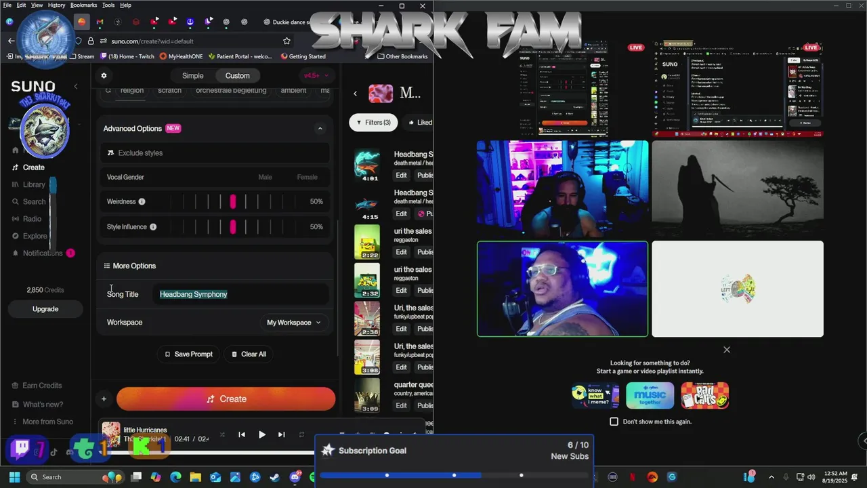Open the Suno settings gear icon

(x=104, y=75)
